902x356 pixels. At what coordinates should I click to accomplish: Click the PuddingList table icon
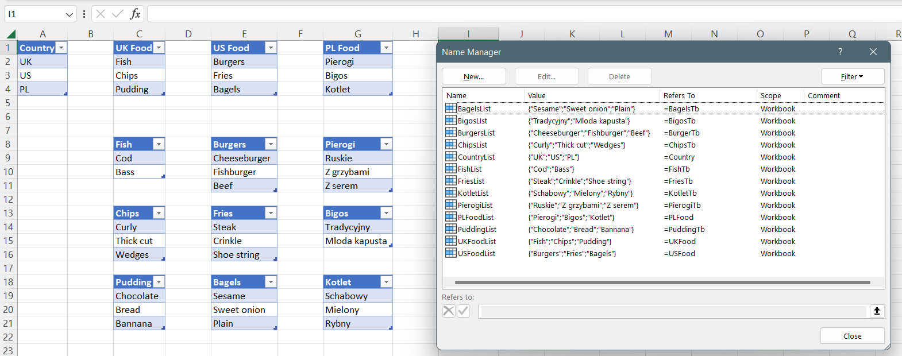(451, 229)
